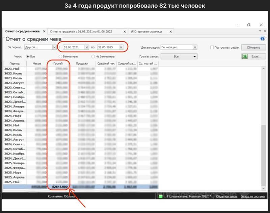
Task: Switch to 'Стартовая страница' tab
Action: [x=148, y=31]
